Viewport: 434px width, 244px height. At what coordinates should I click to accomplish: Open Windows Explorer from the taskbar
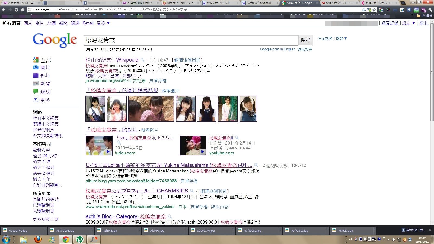click(x=24, y=239)
